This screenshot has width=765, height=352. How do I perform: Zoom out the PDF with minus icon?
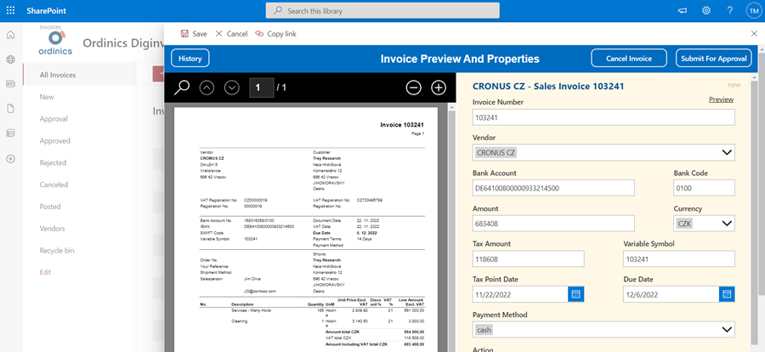(x=413, y=88)
